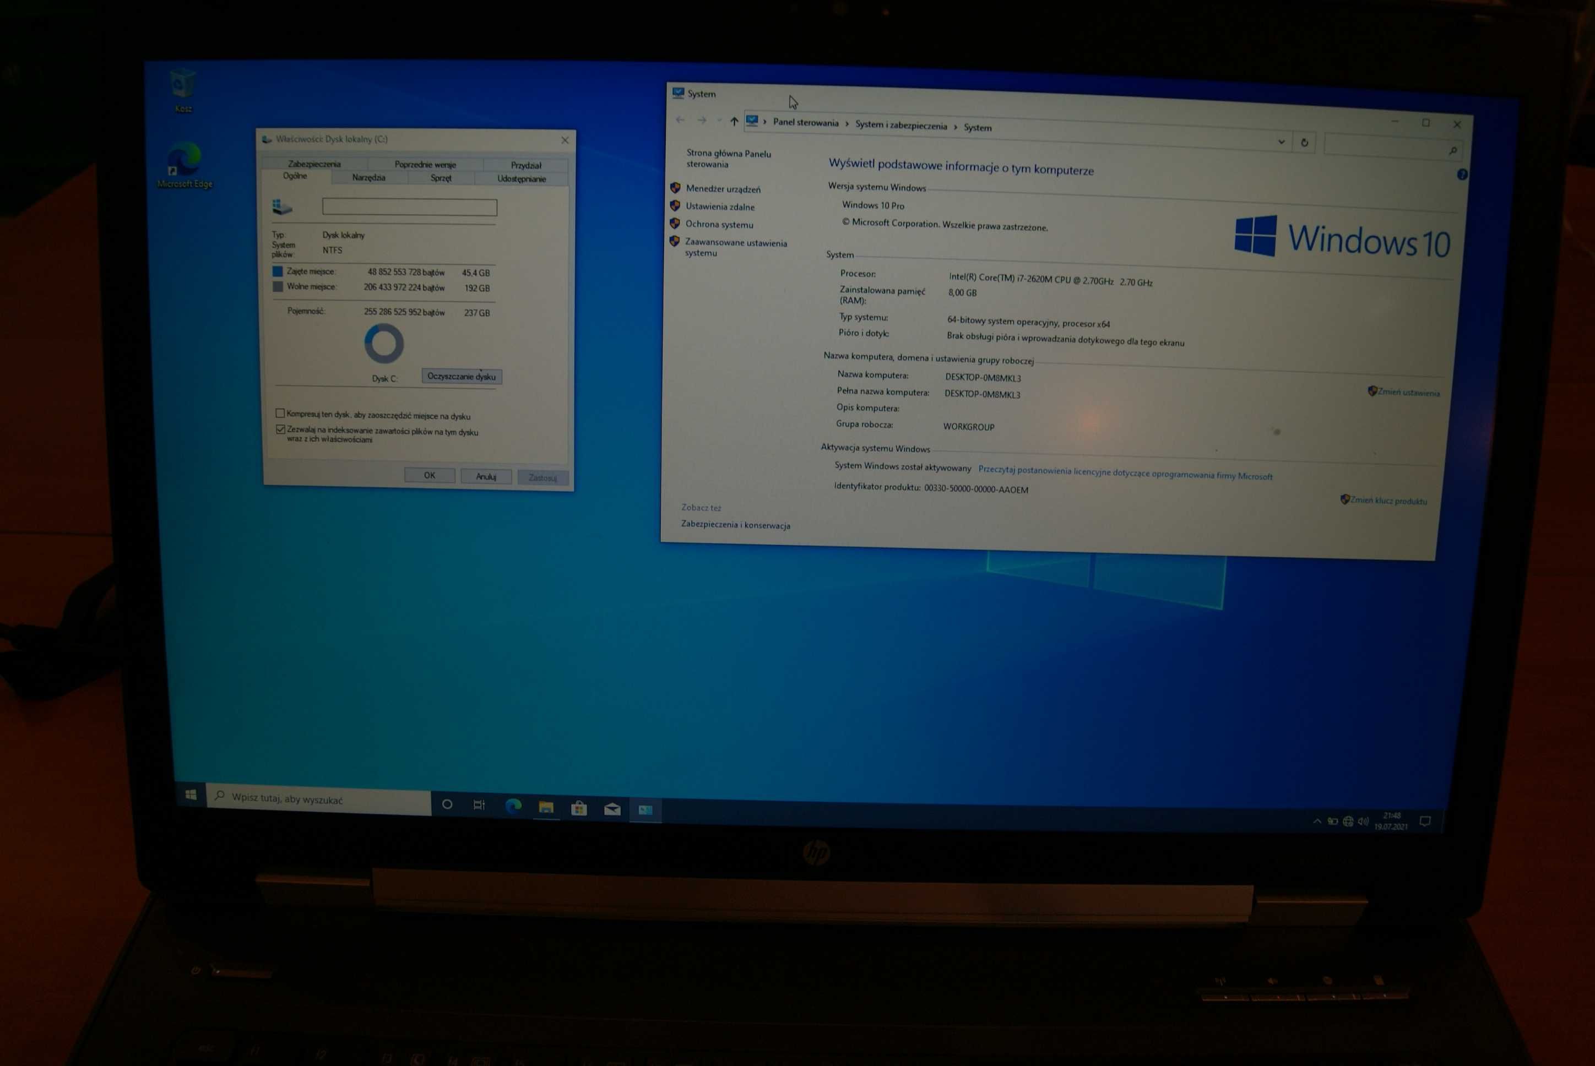Open File Explorer from taskbar
The image size is (1595, 1066).
[x=546, y=807]
